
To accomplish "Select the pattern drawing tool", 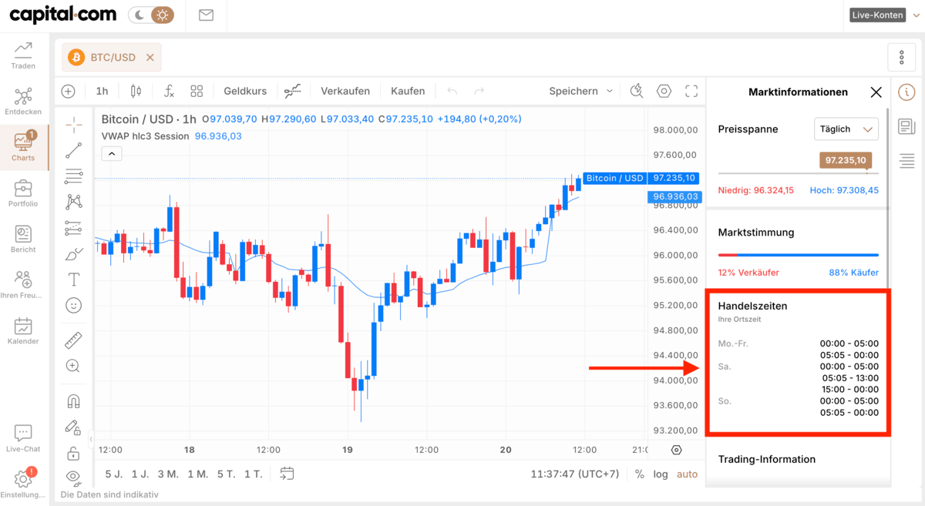I will (x=73, y=202).
